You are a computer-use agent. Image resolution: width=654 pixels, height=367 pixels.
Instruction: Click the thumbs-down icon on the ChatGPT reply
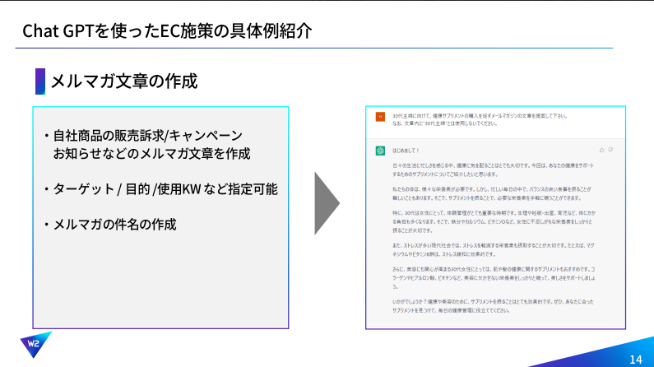[x=610, y=150]
